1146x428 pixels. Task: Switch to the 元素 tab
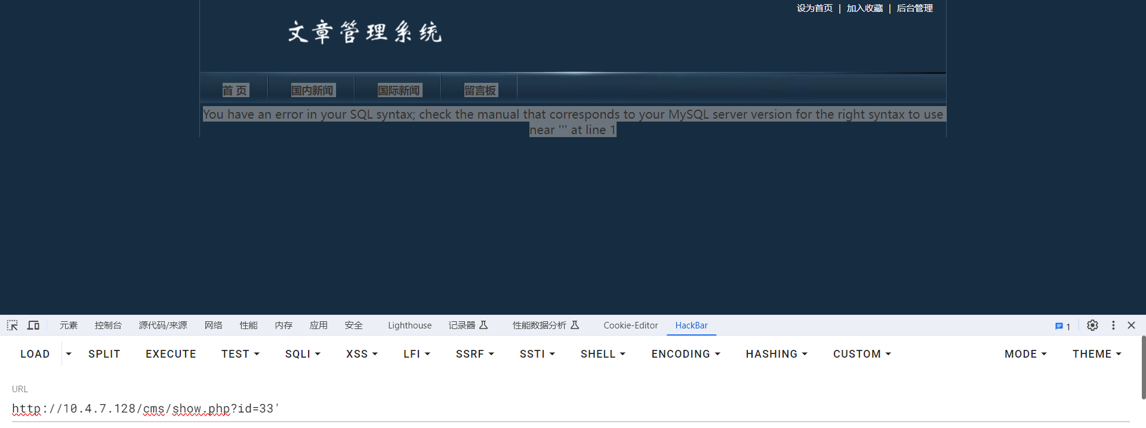[x=69, y=325]
